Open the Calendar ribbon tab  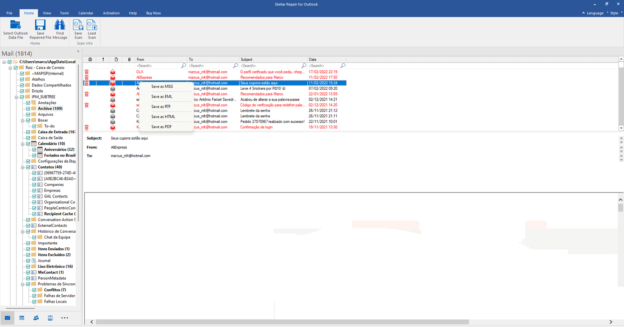86,13
